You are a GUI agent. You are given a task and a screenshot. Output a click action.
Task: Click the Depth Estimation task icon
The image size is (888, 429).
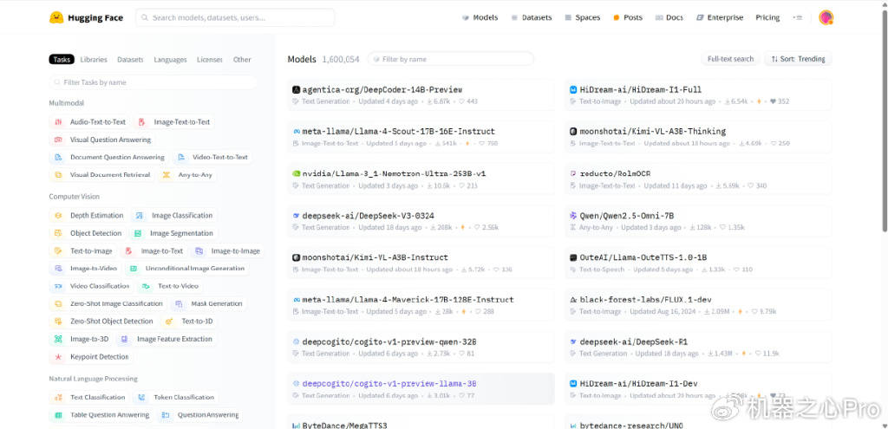(58, 216)
